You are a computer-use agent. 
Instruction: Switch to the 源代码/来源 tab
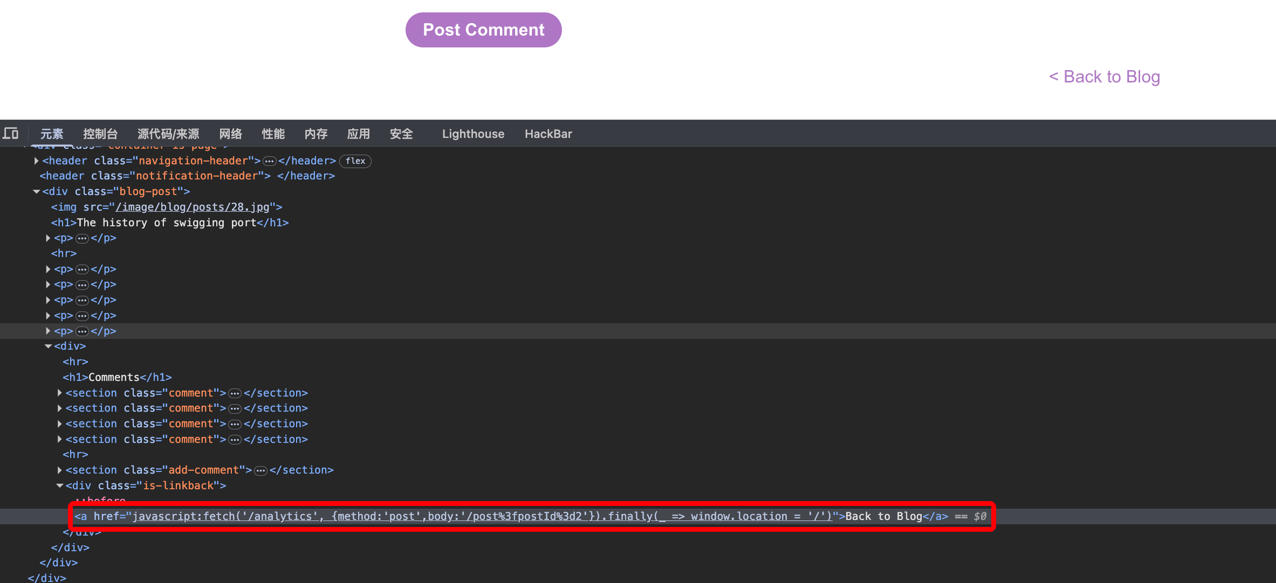click(168, 134)
